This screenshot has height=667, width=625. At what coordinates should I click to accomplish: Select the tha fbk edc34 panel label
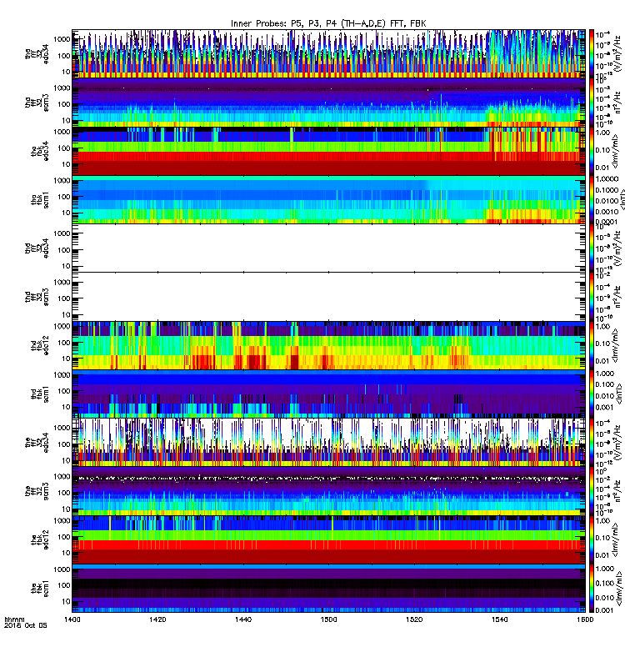[x=40, y=152]
